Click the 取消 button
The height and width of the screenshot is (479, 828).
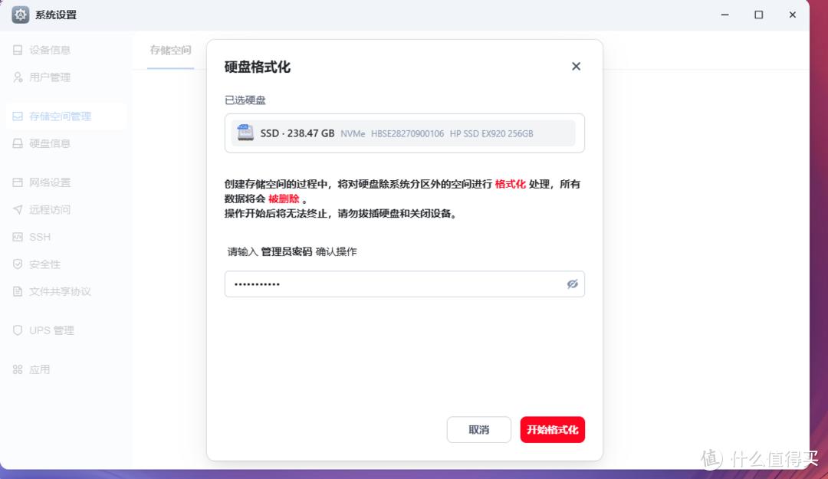pos(478,430)
